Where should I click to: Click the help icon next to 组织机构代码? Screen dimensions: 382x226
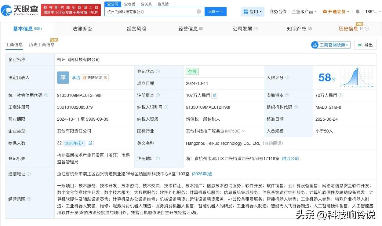(x=296, y=107)
